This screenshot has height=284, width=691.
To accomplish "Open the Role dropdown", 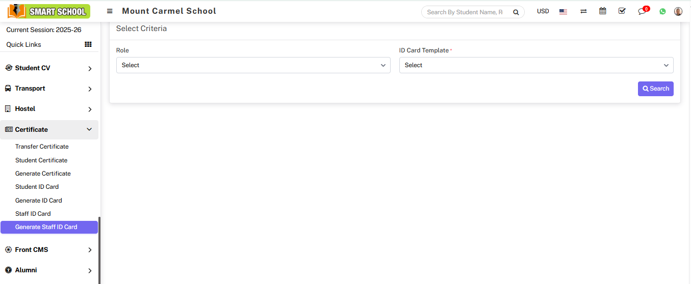I will click(x=253, y=65).
